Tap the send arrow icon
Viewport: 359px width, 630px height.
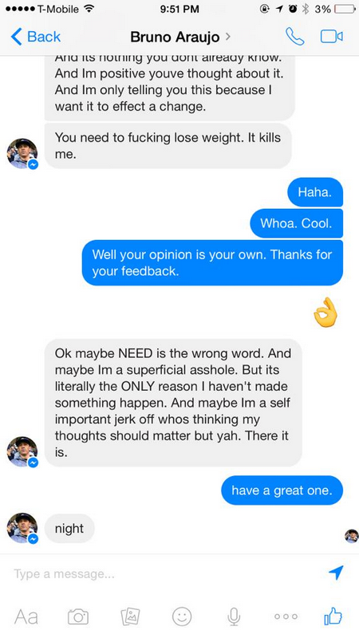336,573
